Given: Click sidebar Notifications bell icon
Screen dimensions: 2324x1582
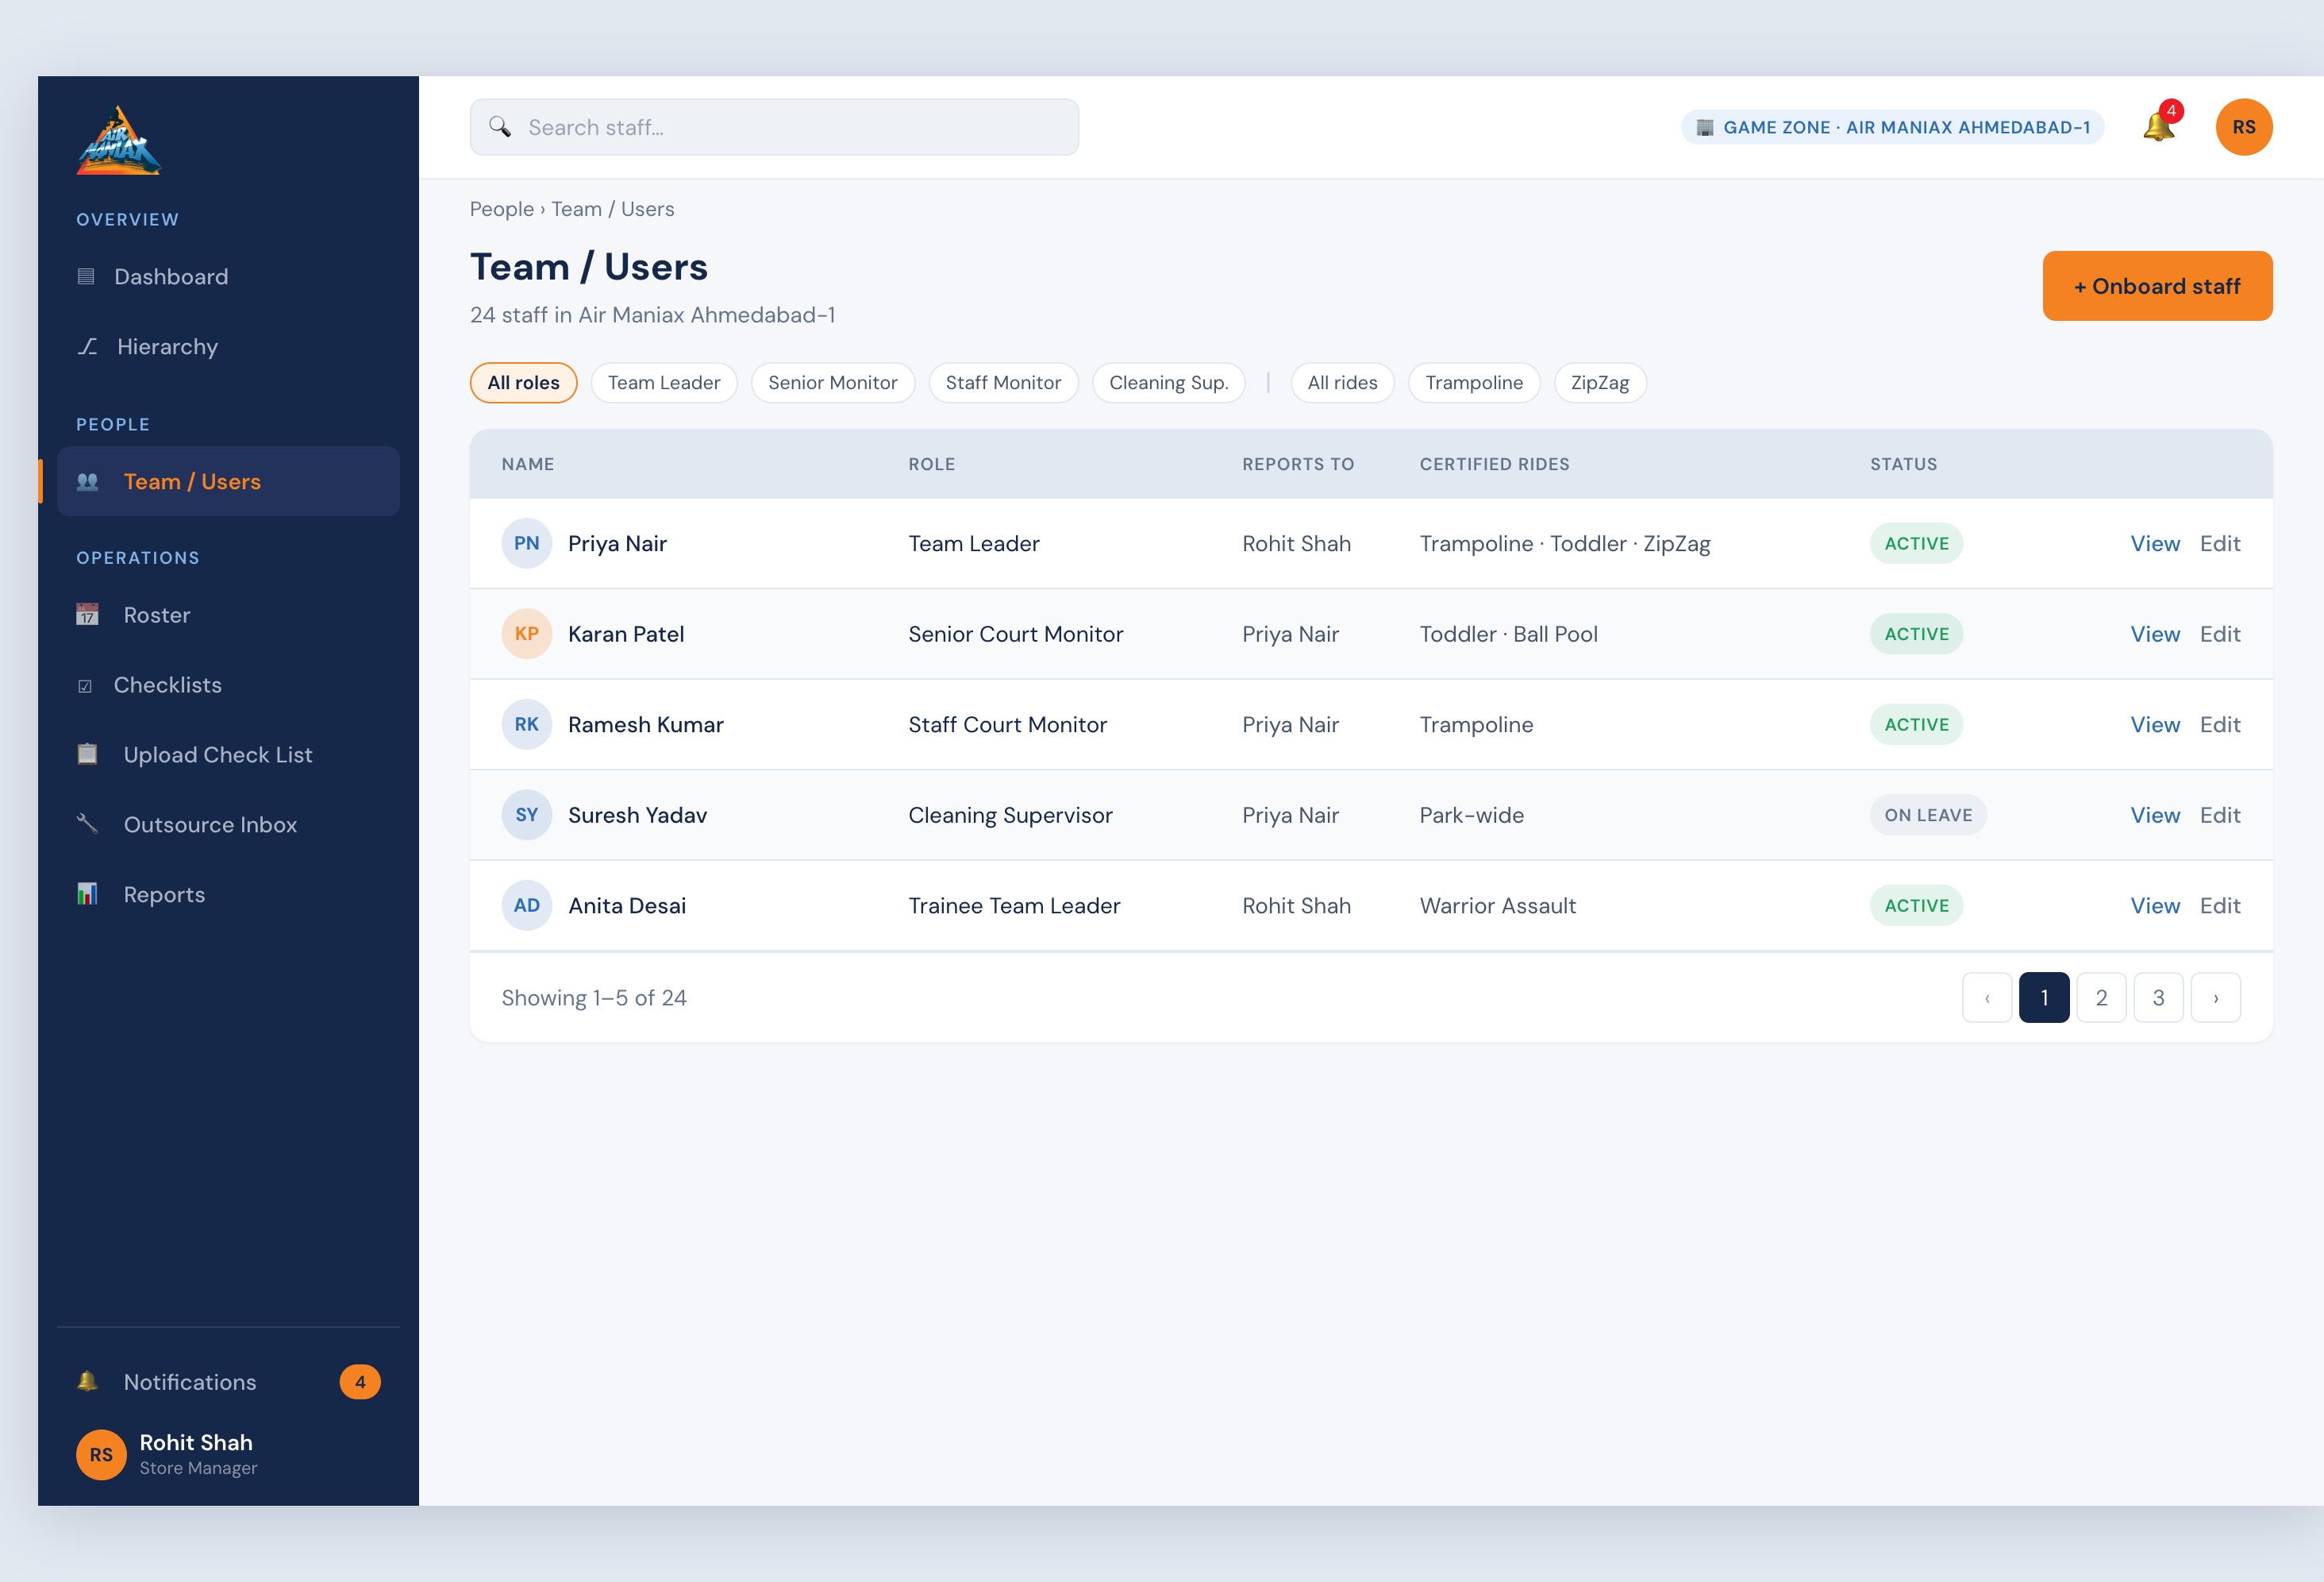Looking at the screenshot, I should click(88, 1382).
